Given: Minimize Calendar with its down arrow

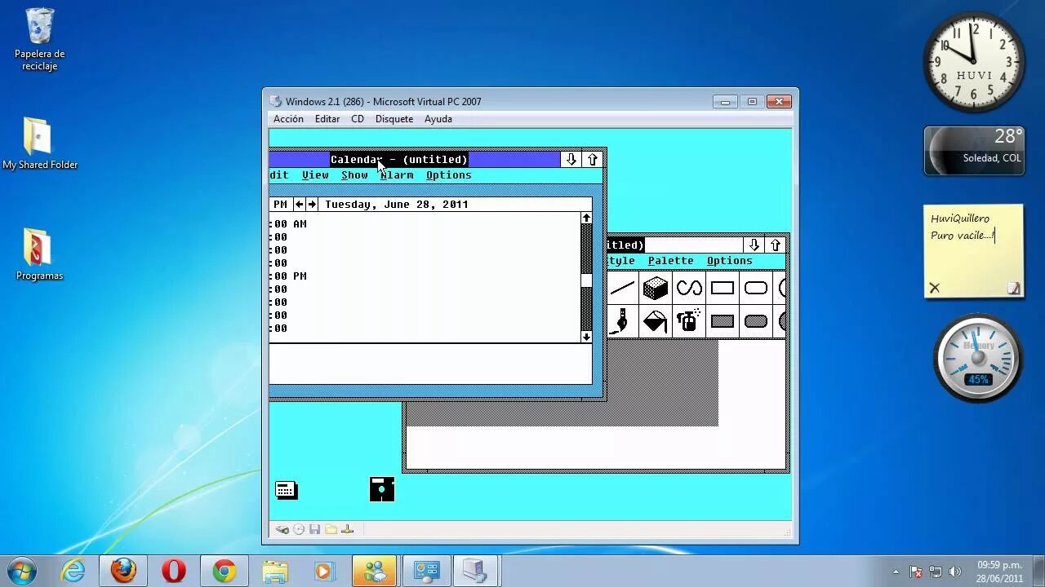Looking at the screenshot, I should tap(571, 160).
